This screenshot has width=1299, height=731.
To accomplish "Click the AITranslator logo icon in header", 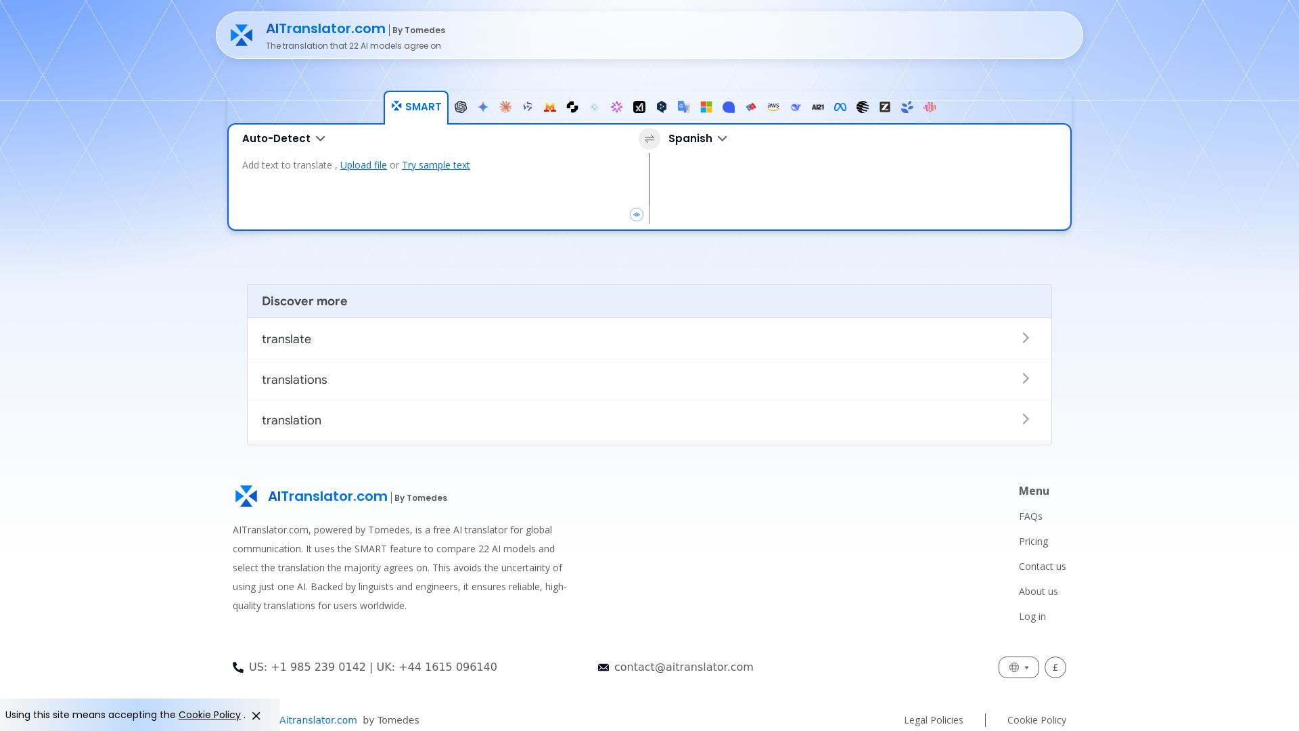I will pyautogui.click(x=242, y=35).
